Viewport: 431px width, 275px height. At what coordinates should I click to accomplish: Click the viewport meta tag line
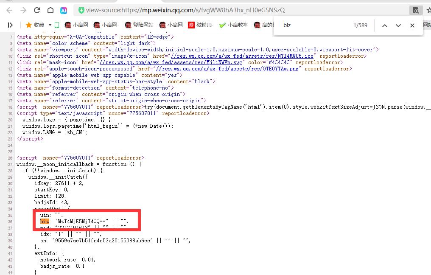pyautogui.click(x=198, y=50)
